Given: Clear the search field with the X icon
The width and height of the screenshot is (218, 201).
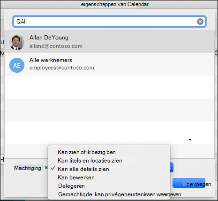Looking at the screenshot, I should pos(200,22).
